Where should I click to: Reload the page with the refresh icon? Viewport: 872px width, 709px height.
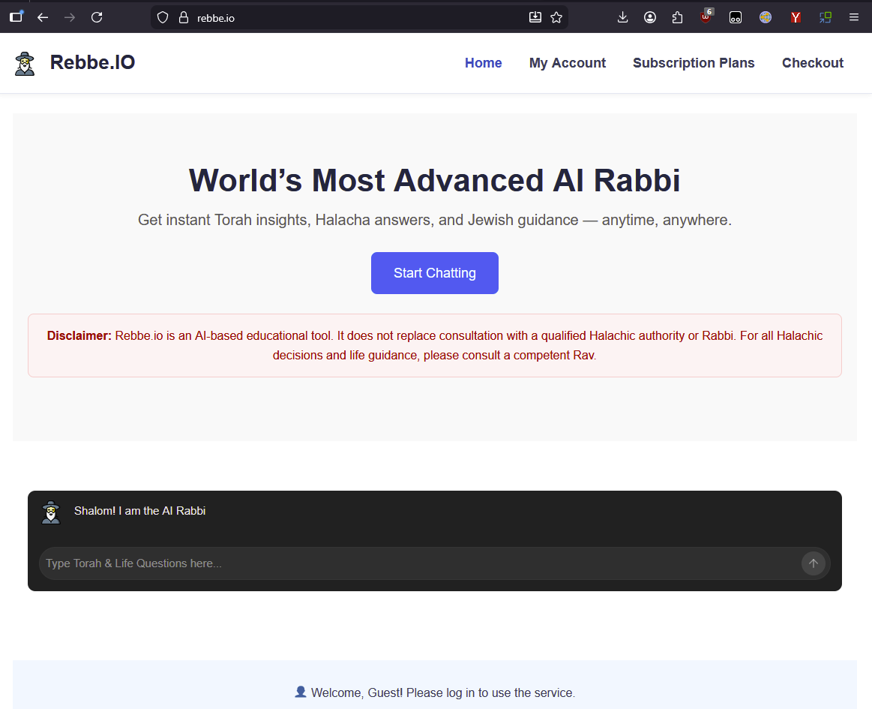[97, 18]
